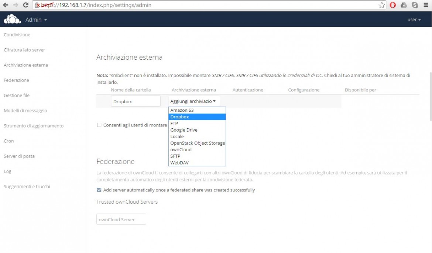Open Log section in sidebar
432x253 pixels.
tap(7, 171)
